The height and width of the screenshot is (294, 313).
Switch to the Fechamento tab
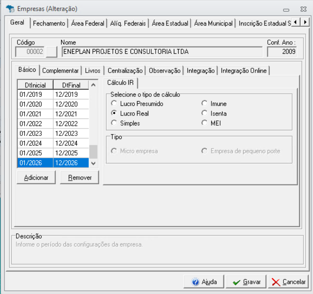[49, 23]
